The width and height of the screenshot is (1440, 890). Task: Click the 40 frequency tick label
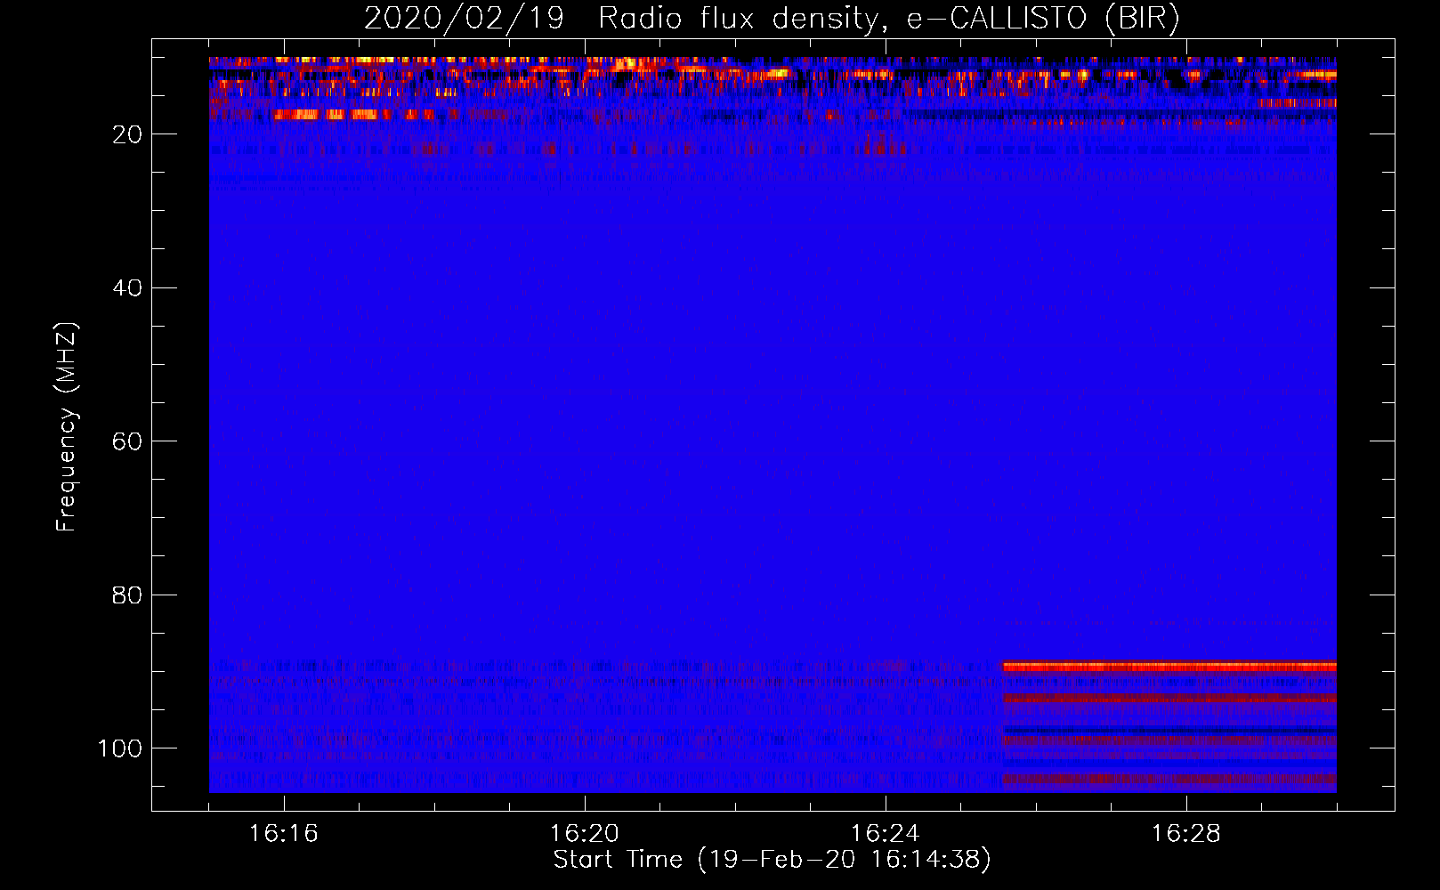coord(128,288)
